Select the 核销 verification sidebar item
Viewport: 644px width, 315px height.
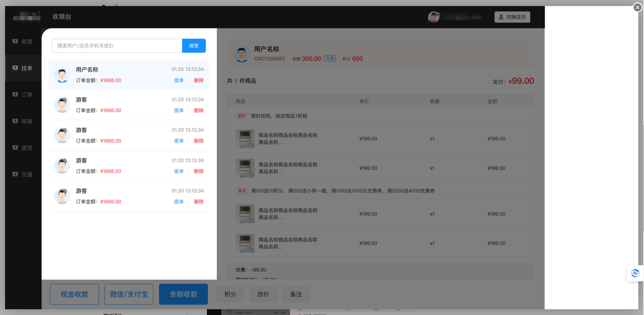click(x=23, y=121)
